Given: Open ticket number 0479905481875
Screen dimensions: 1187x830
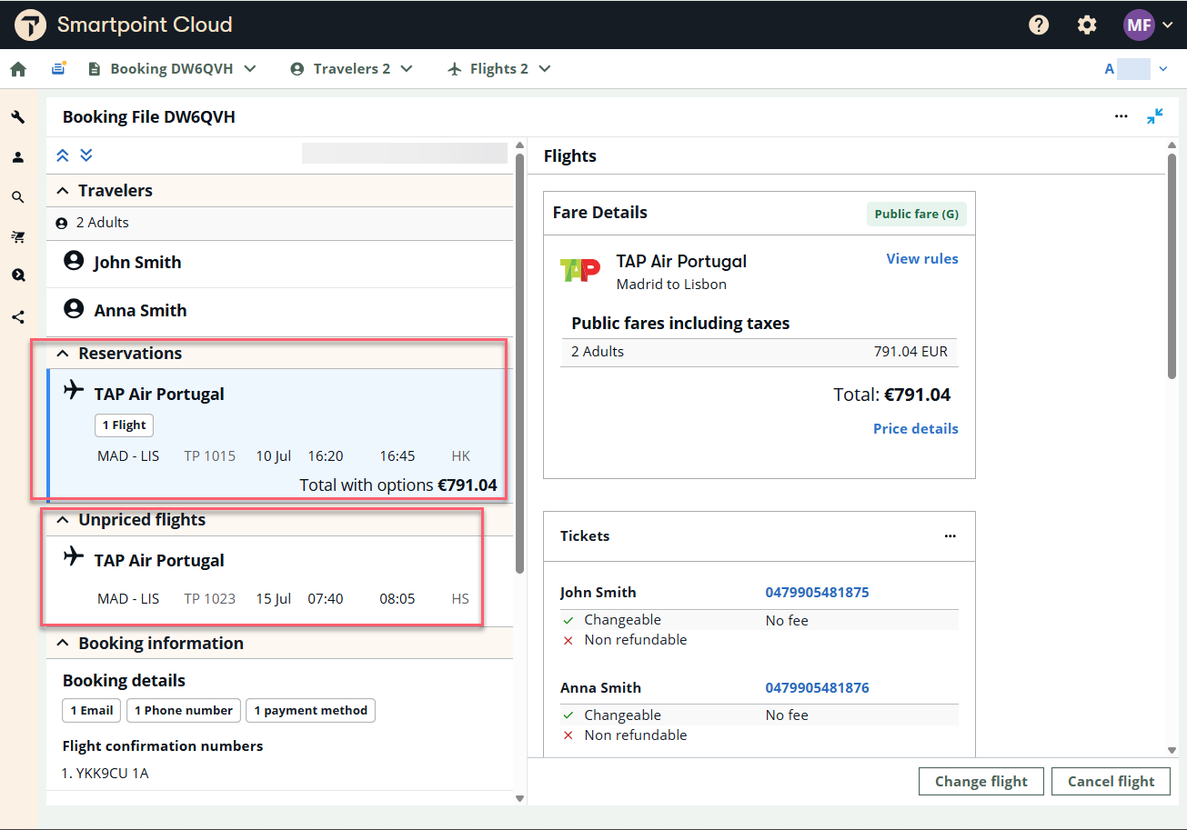Looking at the screenshot, I should pyautogui.click(x=817, y=593).
